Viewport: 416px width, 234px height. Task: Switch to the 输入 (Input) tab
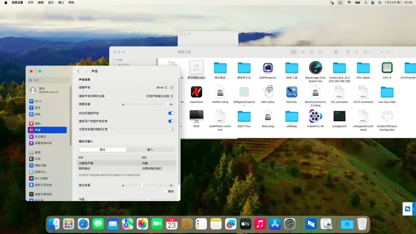pos(150,149)
